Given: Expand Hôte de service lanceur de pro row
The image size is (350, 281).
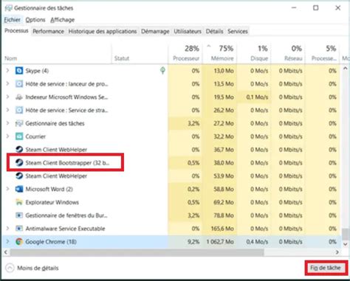Looking at the screenshot, I should click(7, 84).
